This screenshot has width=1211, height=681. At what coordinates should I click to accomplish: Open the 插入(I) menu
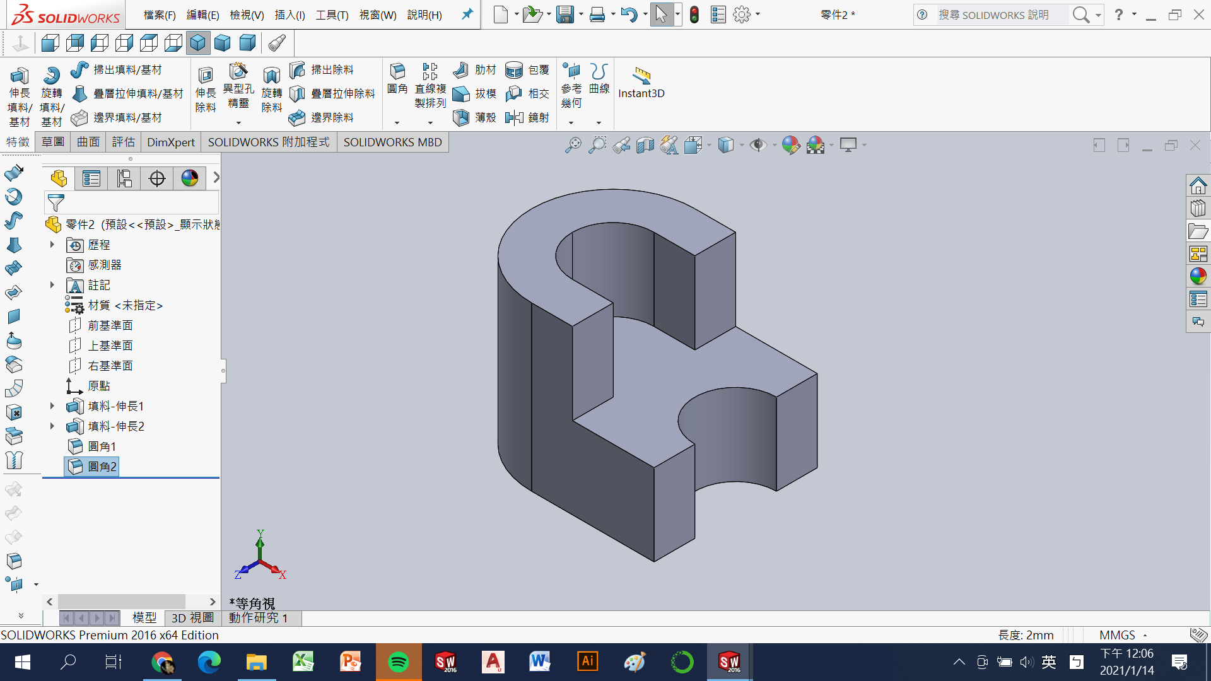(290, 15)
